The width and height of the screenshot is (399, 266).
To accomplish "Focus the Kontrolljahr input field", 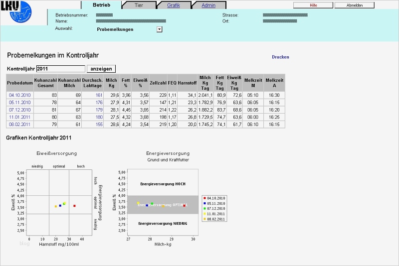I will coord(61,69).
